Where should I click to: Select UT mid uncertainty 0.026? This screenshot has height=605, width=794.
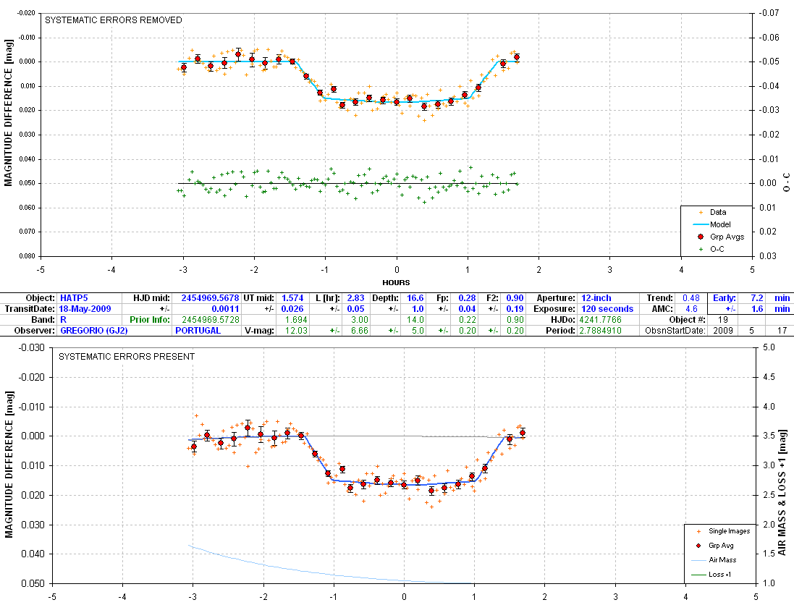[x=292, y=309]
